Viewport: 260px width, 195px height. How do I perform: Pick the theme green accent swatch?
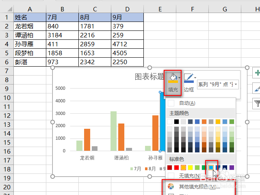(x=232, y=122)
